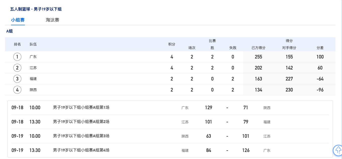342x159 pixels.
Task: Open match 男子19岁以下组小组赛A组第1场
Action: pyautogui.click(x=81, y=107)
